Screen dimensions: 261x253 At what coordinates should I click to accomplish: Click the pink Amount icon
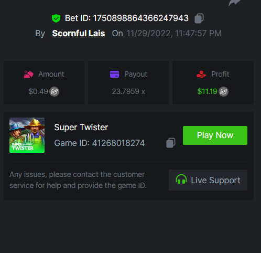click(28, 74)
